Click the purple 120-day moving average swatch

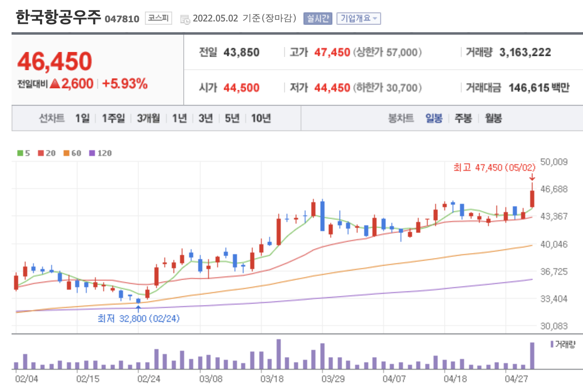point(92,153)
